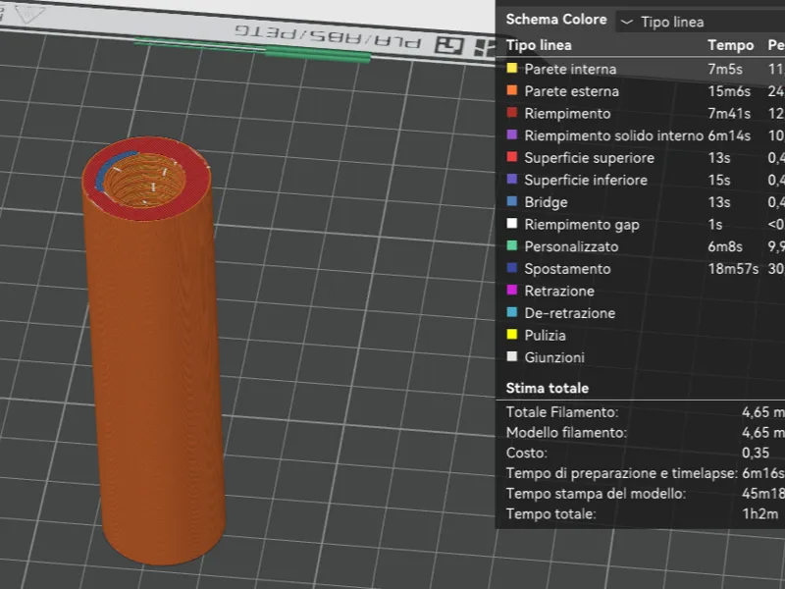Click the dark red Riempimento color swatch
Image resolution: width=785 pixels, height=589 pixels.
[511, 113]
